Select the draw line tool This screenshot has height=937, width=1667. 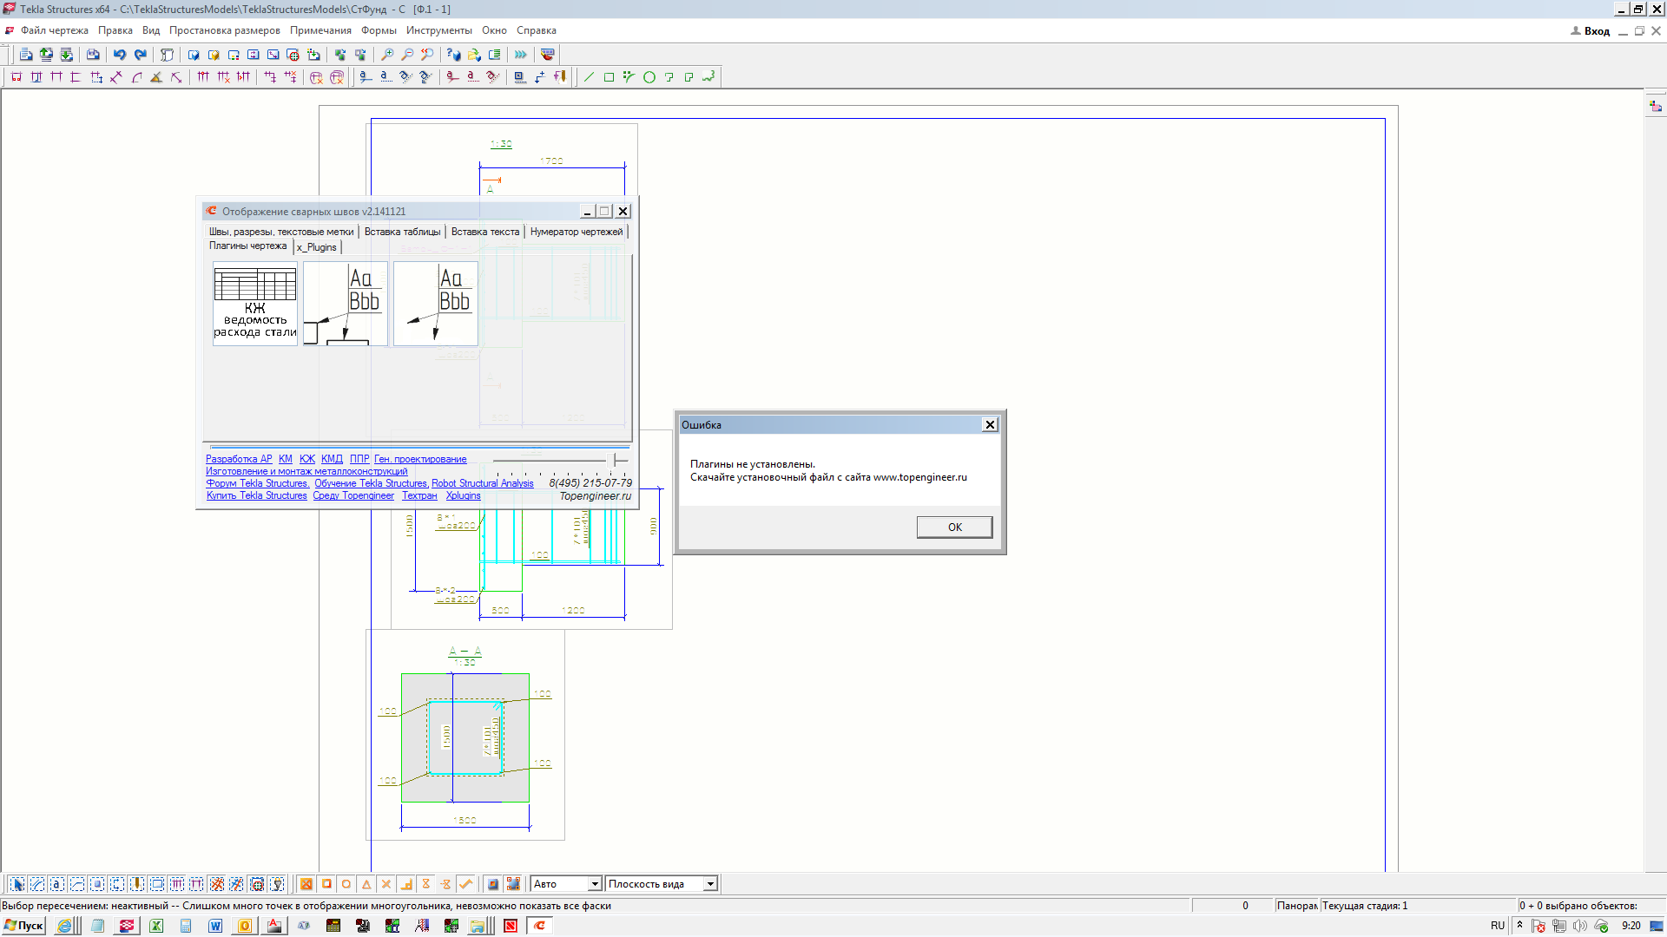coord(589,77)
